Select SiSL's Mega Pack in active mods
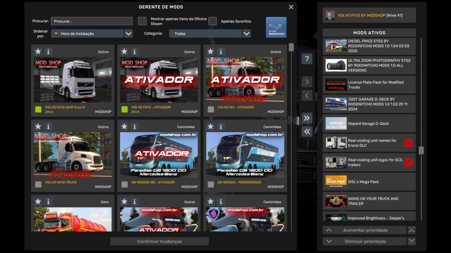This screenshot has width=451, height=253. 369,182
